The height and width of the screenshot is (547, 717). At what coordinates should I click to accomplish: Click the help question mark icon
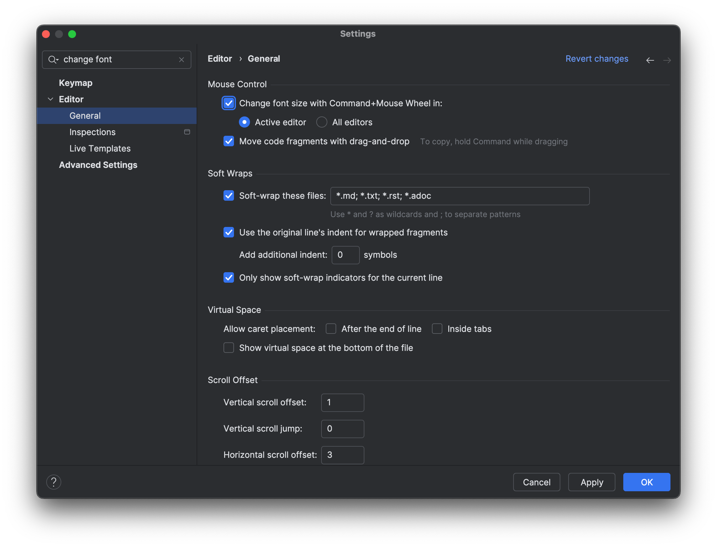[54, 481]
